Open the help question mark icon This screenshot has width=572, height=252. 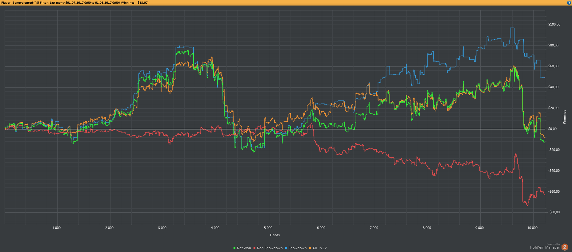[x=569, y=2]
